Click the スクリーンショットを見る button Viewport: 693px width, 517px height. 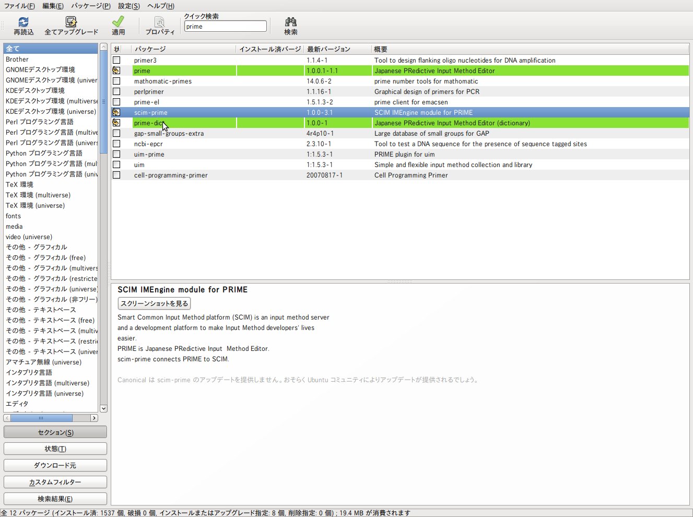point(154,303)
